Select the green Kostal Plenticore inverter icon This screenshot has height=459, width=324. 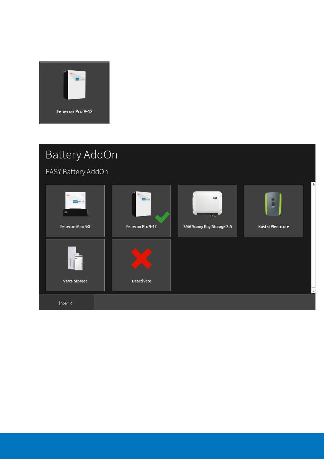tap(273, 204)
